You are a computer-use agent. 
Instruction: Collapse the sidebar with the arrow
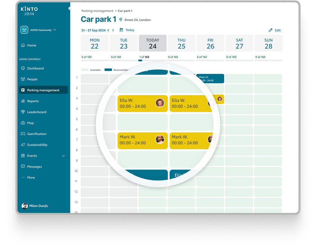coord(70,8)
